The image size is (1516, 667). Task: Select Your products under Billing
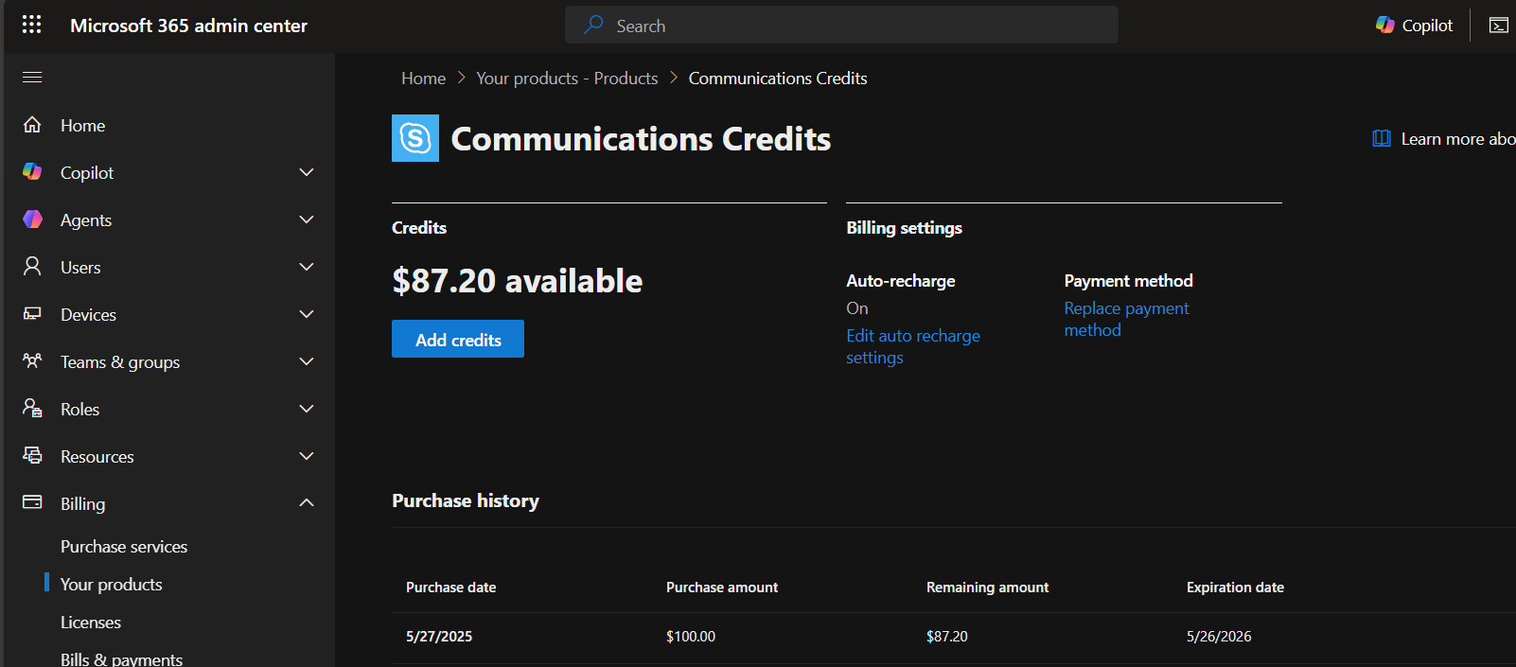(112, 585)
